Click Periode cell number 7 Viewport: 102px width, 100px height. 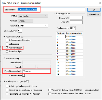61,54
